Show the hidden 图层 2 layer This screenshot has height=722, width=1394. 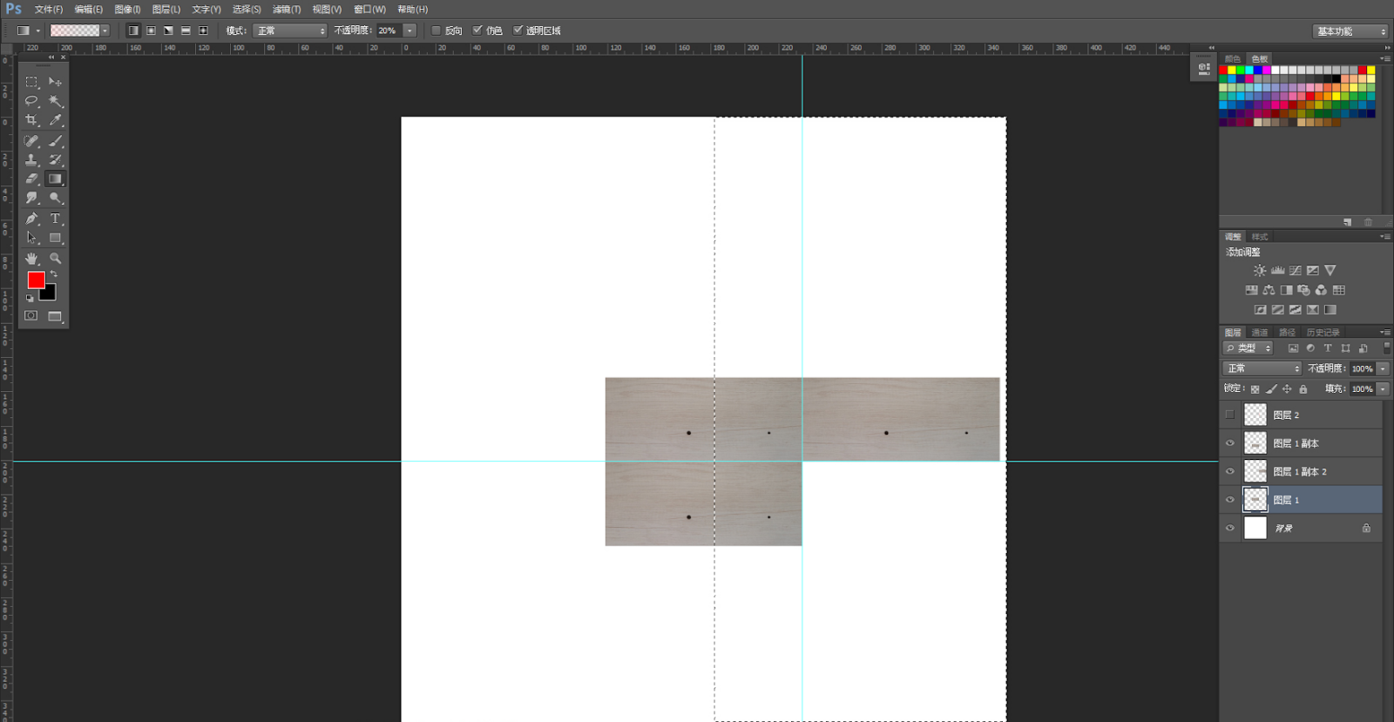tap(1230, 415)
